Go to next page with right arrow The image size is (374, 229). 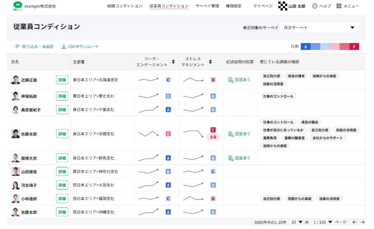point(362,222)
